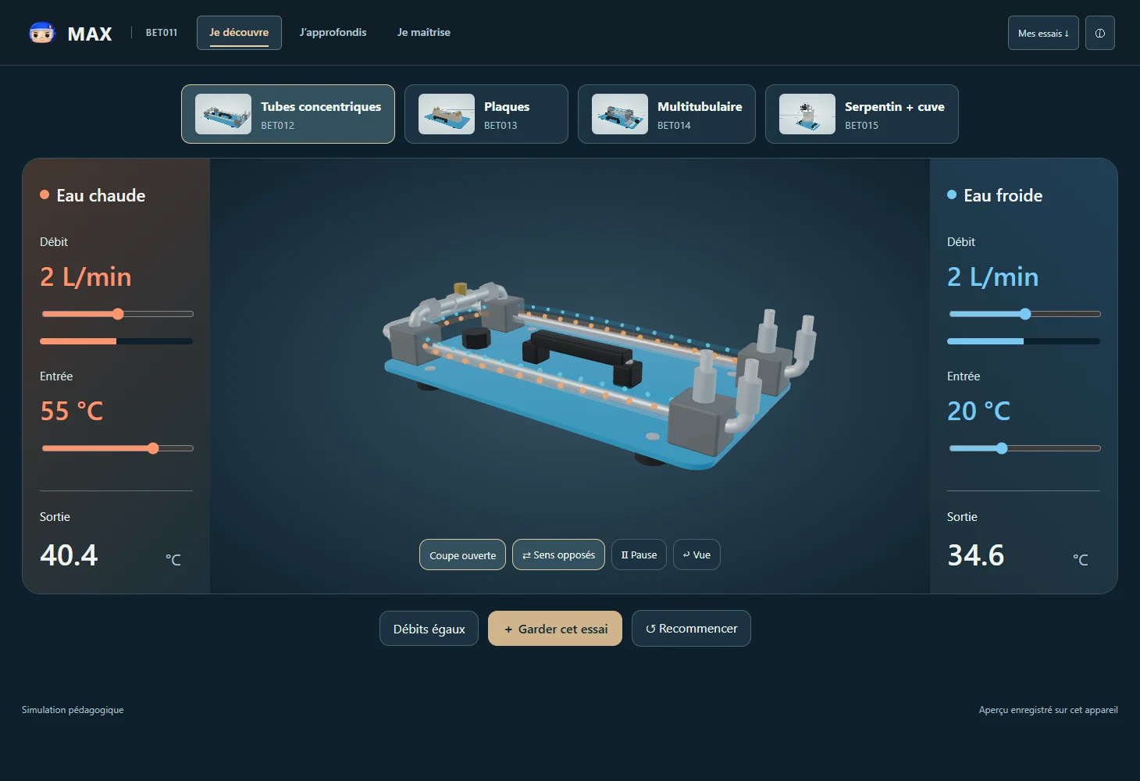Click cold water flow value 2 L/min
Image resolution: width=1140 pixels, height=781 pixels.
click(x=993, y=277)
